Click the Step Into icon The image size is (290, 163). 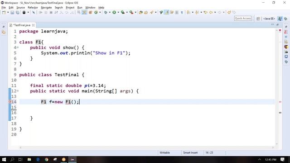tap(62, 12)
